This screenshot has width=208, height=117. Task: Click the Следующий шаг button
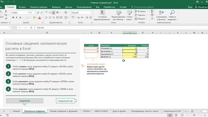pyautogui.click(x=66, y=101)
